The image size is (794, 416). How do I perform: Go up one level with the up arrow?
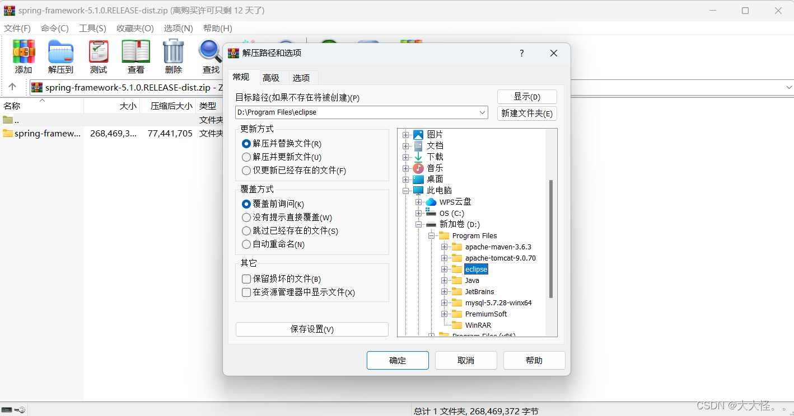pos(12,87)
